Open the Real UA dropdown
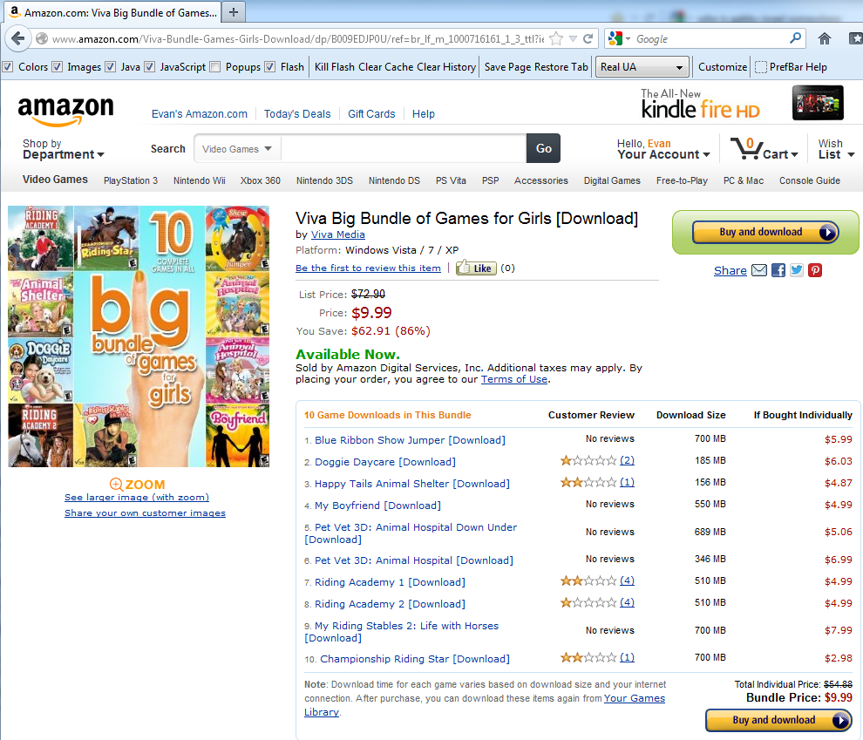The width and height of the screenshot is (863, 740). [642, 67]
